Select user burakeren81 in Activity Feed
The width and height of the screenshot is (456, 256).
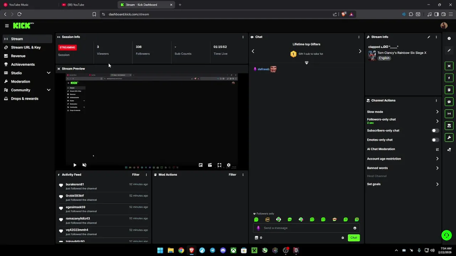[75, 185]
